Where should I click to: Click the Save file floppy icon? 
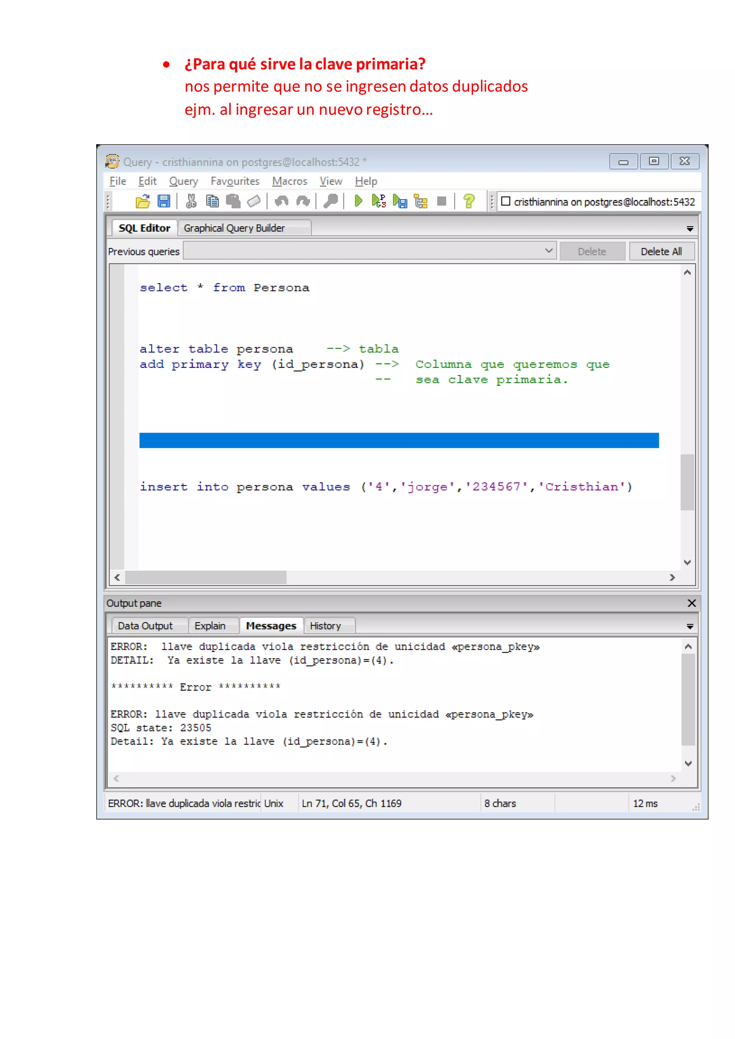[x=163, y=201]
